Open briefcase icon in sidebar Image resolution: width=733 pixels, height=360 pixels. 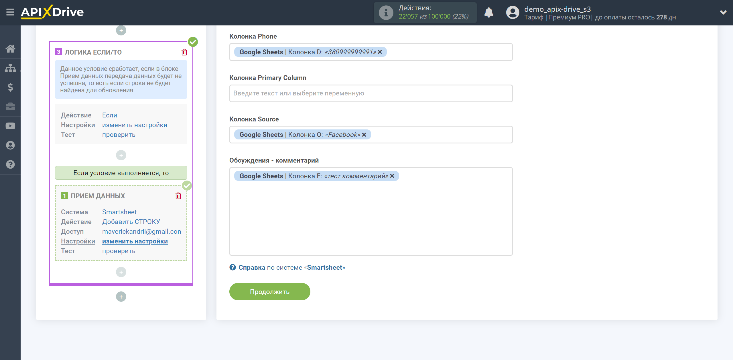tap(10, 107)
